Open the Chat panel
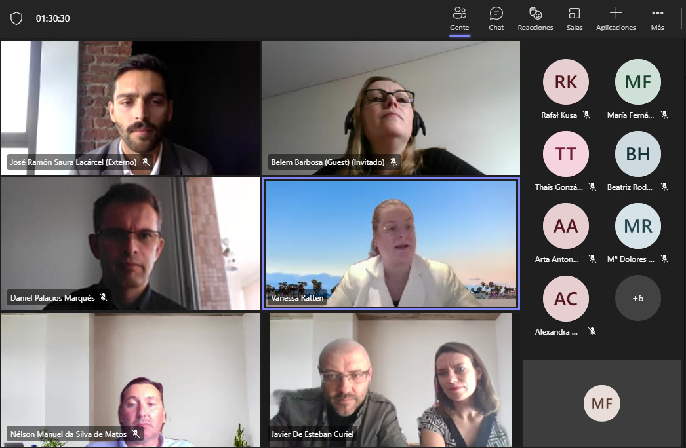Viewport: 686px width, 448px height. [x=496, y=19]
